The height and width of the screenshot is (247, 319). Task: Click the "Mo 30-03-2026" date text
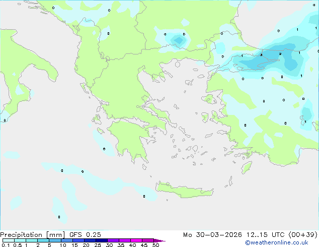coord(212,235)
